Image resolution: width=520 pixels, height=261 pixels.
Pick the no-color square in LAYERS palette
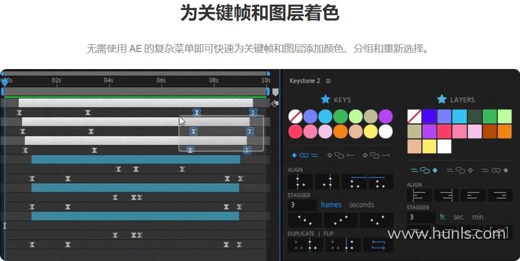tap(414, 116)
